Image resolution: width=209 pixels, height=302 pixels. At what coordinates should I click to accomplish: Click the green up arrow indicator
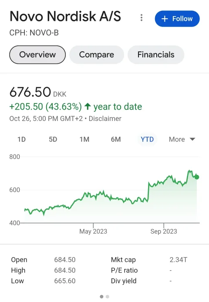click(88, 106)
